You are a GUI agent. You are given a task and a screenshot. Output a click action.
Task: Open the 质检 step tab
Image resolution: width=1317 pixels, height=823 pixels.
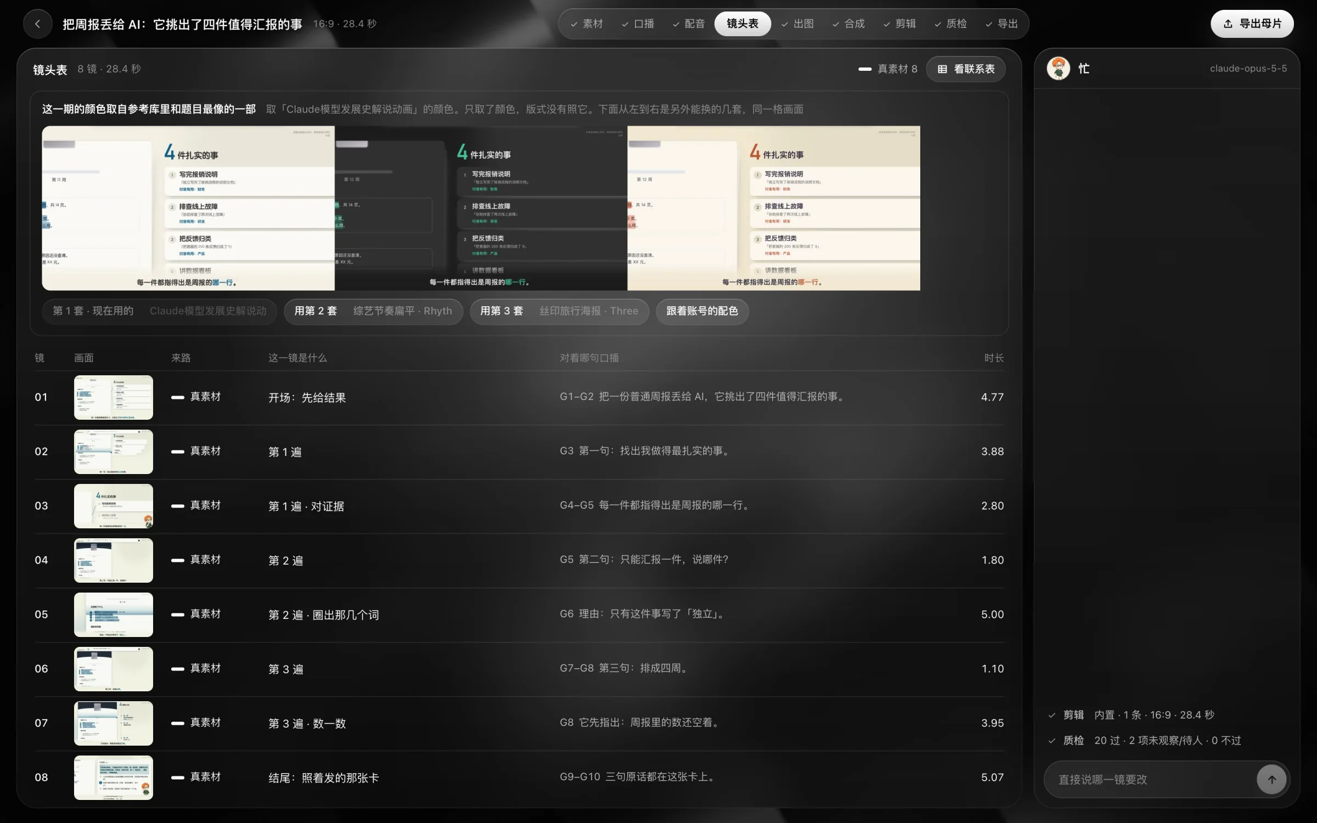click(x=951, y=24)
